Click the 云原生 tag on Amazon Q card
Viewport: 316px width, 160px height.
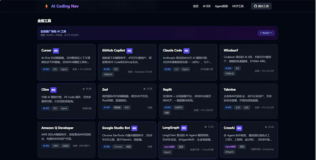point(66,146)
